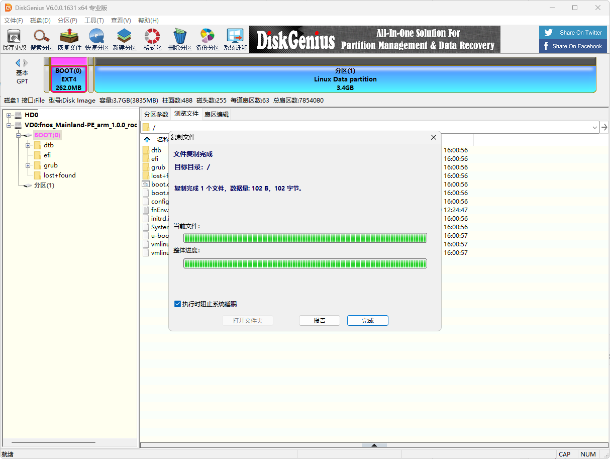Screen dimensions: 610x459
Task: Click the 整体进度 progress bar
Action: pos(305,263)
